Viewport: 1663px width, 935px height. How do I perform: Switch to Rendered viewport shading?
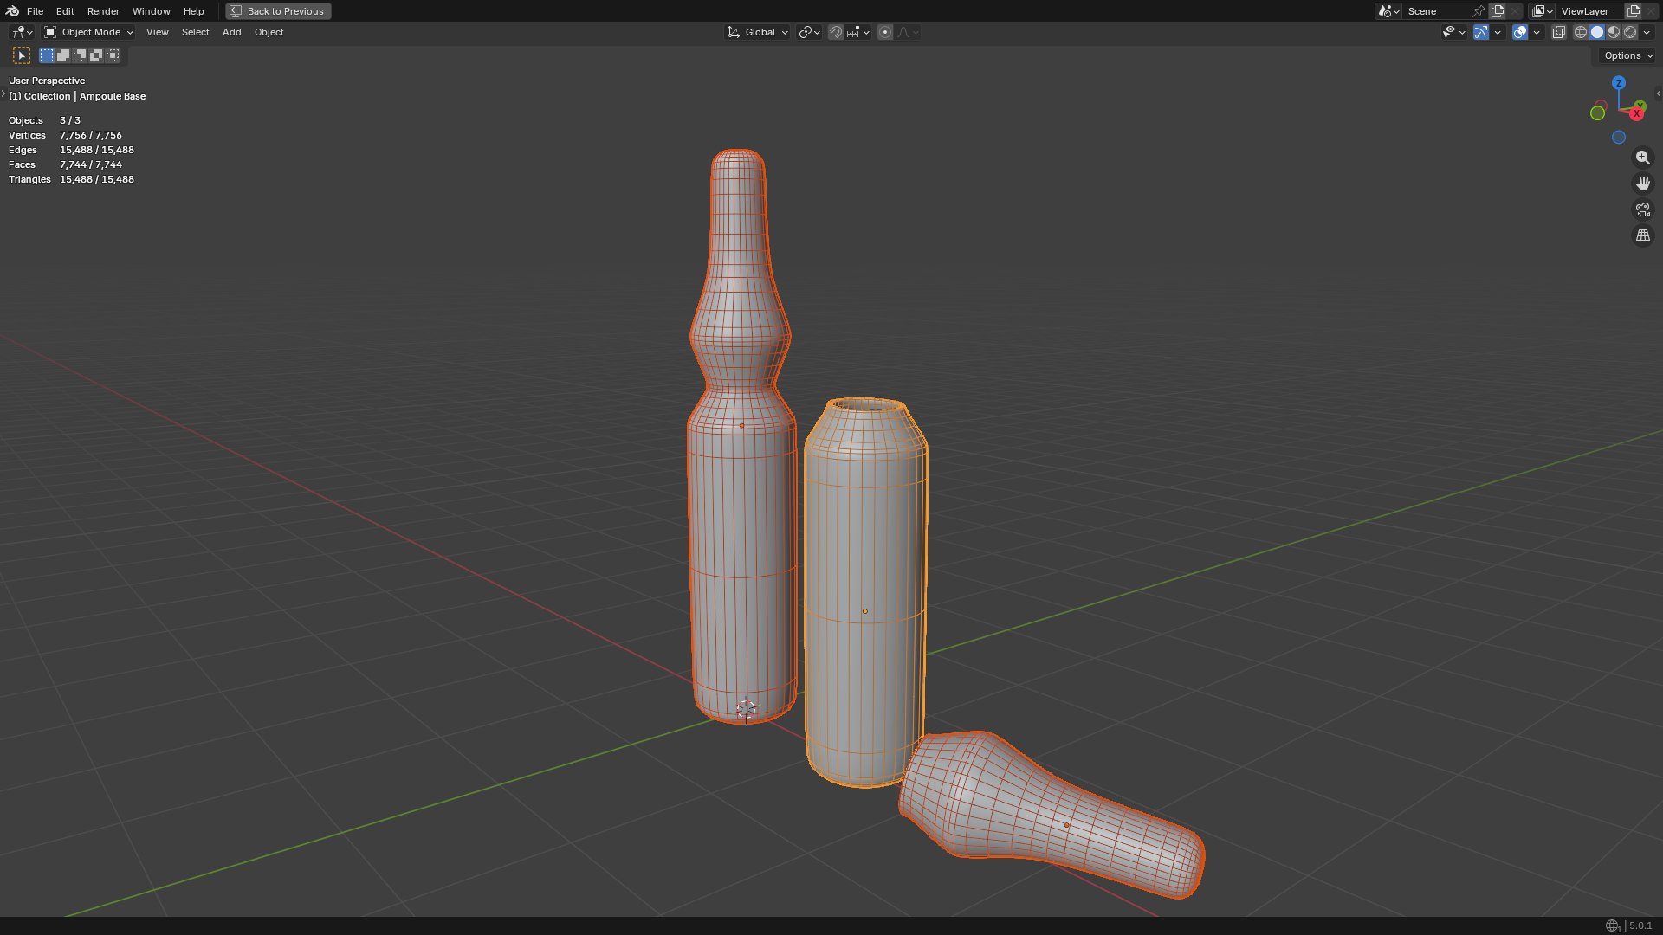coord(1630,32)
